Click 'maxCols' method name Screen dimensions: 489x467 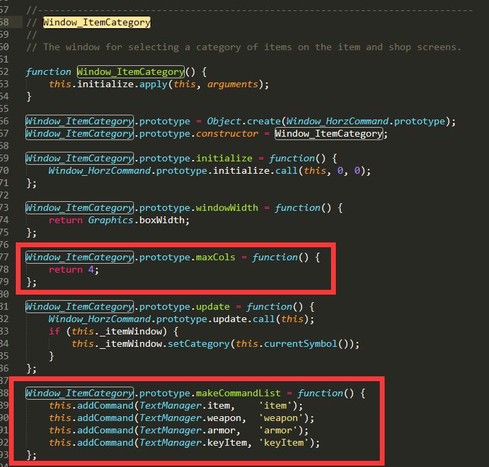(x=216, y=257)
